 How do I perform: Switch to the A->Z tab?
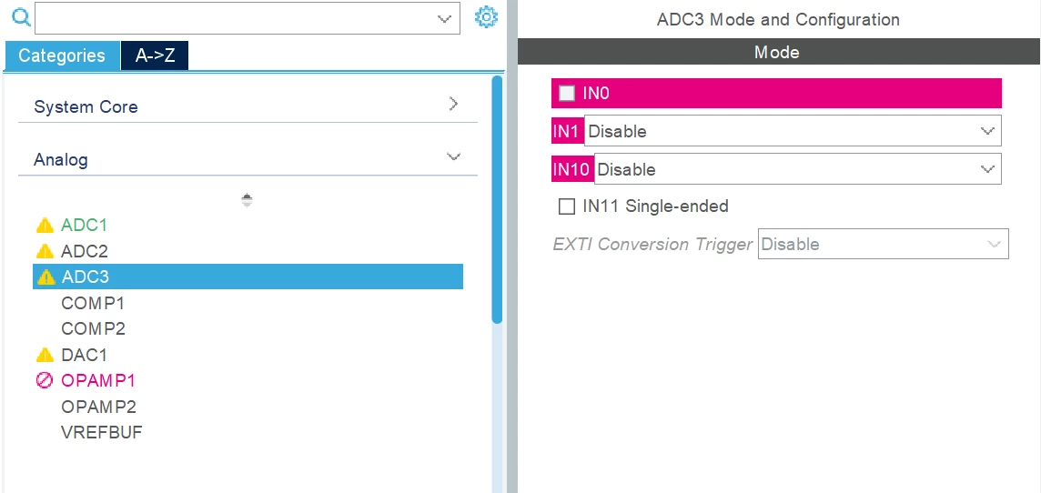pyautogui.click(x=155, y=55)
